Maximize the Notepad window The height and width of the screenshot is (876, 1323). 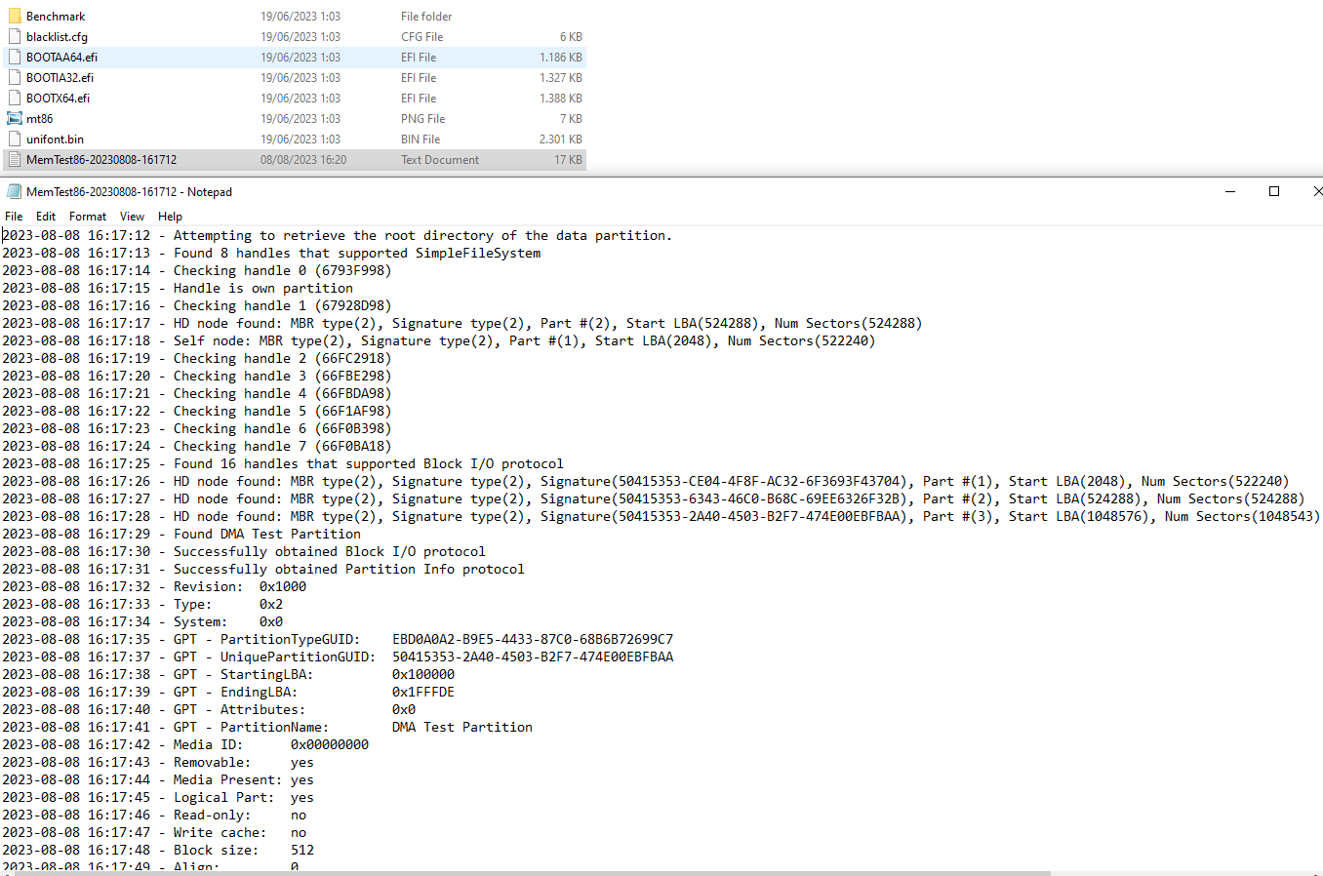pos(1273,191)
